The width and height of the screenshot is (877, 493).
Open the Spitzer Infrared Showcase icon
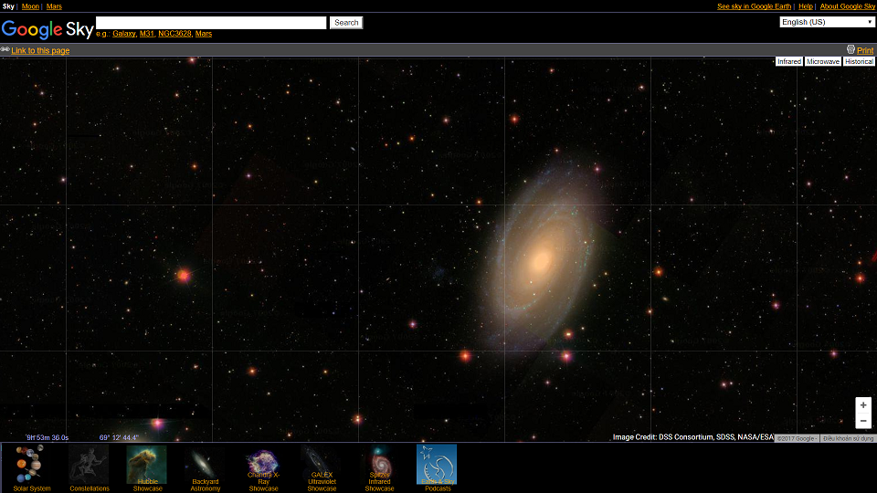point(379,465)
